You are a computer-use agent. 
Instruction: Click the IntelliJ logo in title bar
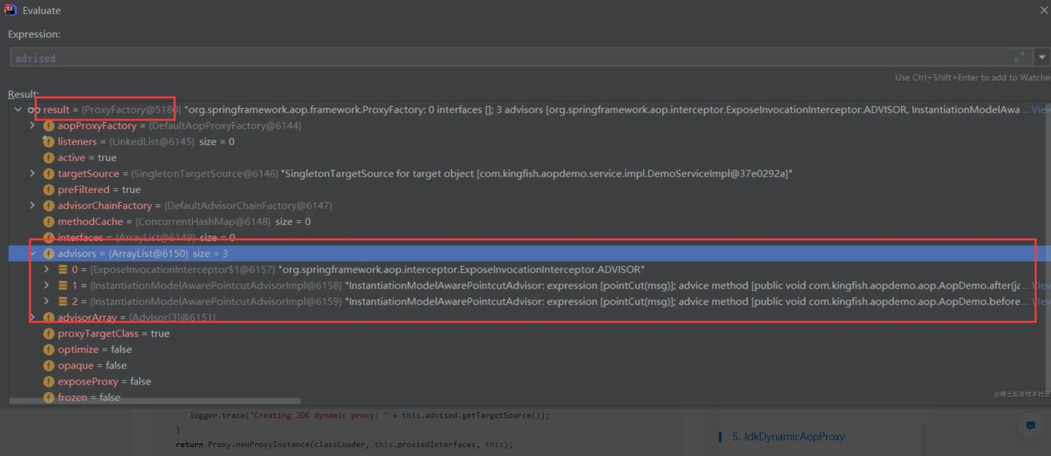coord(10,10)
